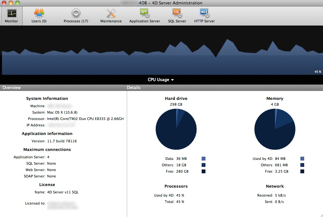Screen dimensions: 323x217
Task: Select the Details section header
Action: click(x=133, y=87)
